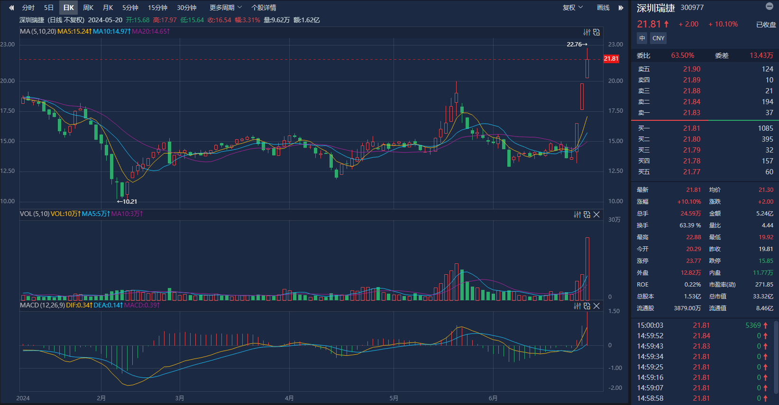Click the MA indicator switch icon

[x=596, y=32]
